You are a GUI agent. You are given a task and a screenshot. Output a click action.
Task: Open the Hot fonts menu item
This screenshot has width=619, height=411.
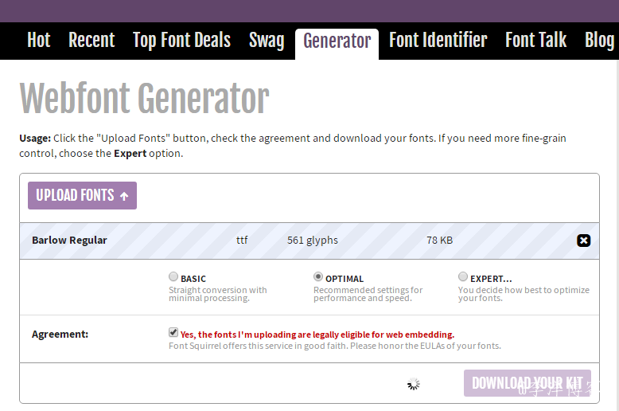coord(38,41)
